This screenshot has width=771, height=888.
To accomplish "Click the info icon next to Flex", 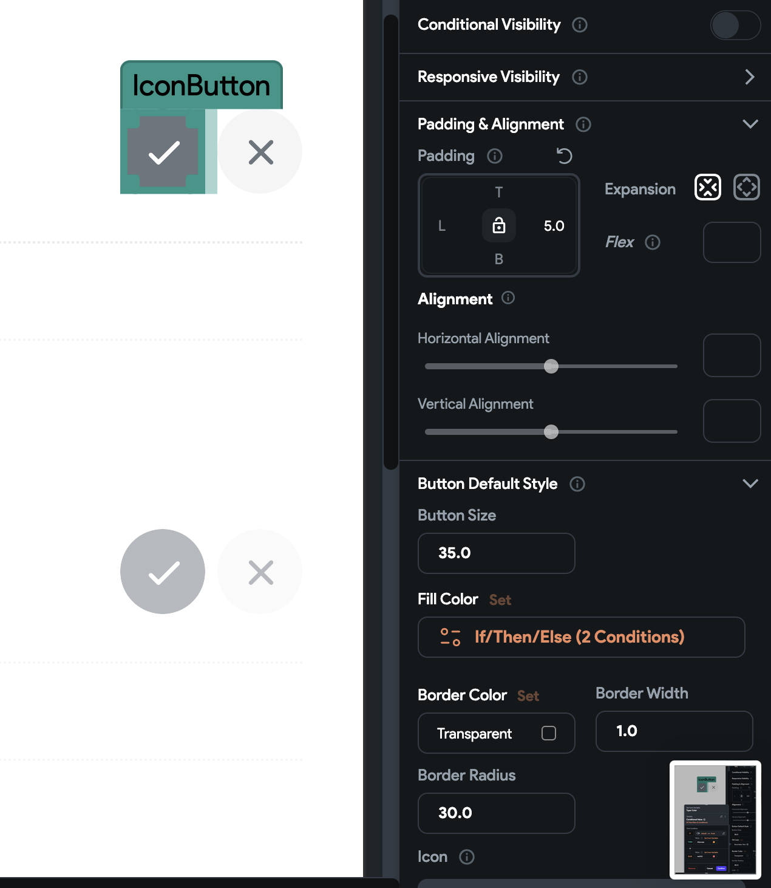I will click(653, 242).
